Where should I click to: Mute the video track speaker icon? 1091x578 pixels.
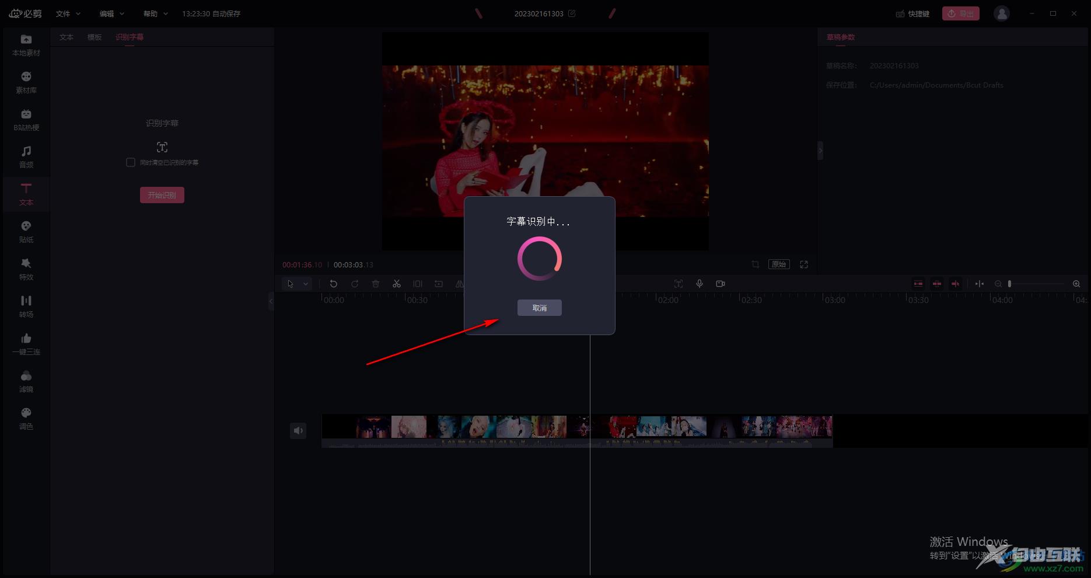298,431
